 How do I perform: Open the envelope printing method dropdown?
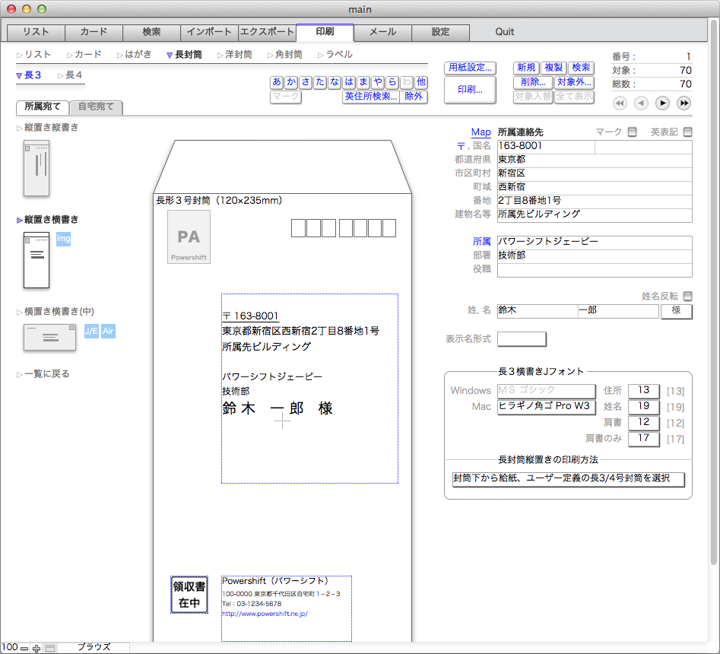point(567,479)
